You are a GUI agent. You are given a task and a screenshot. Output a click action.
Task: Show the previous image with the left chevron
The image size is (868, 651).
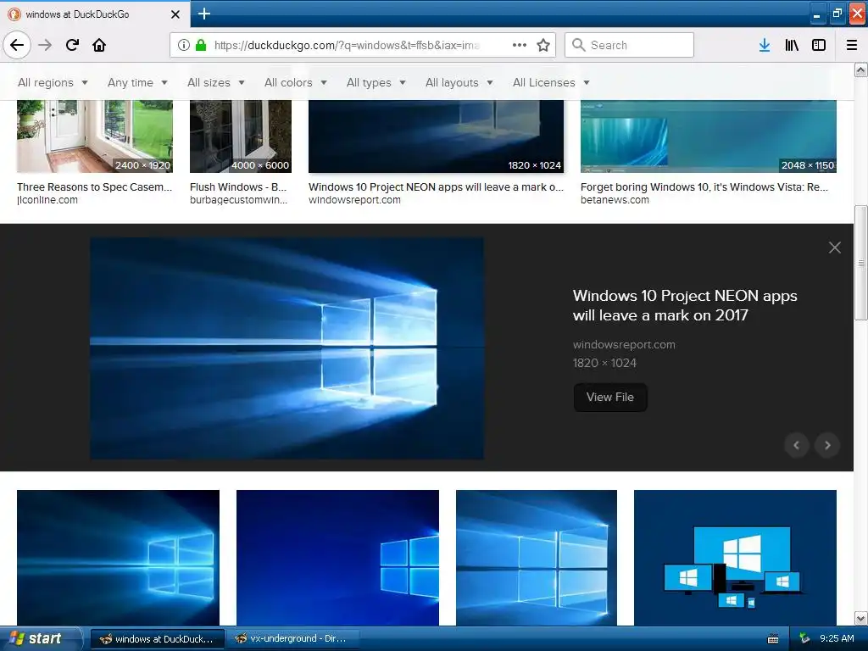pyautogui.click(x=797, y=445)
